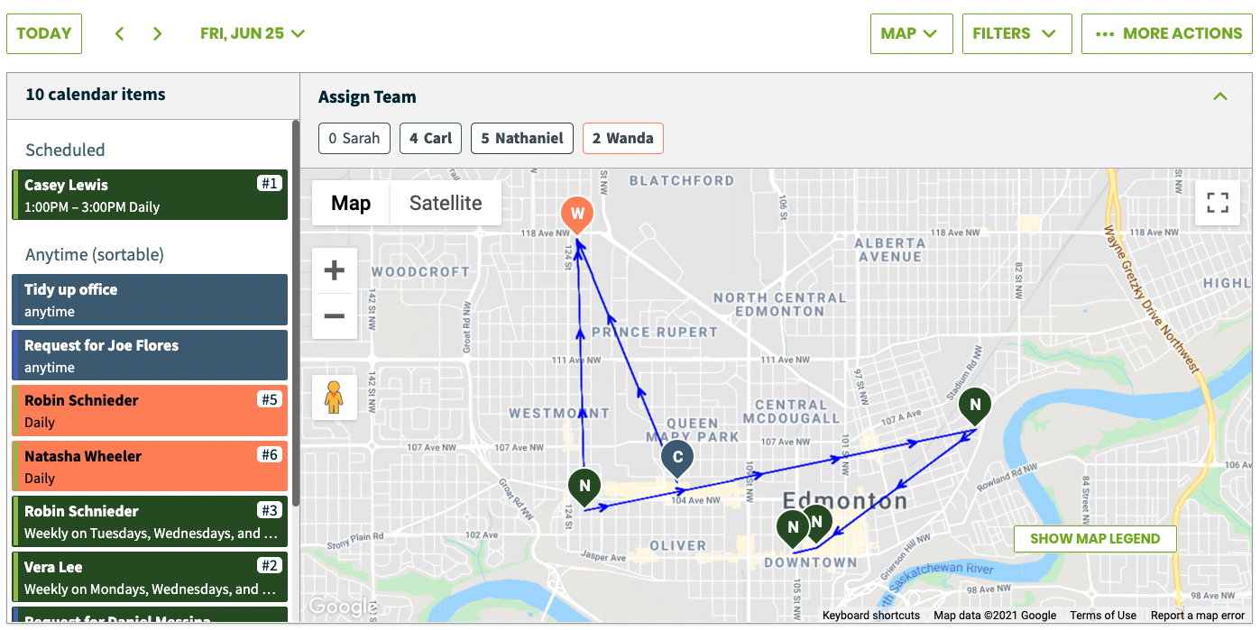This screenshot has height=630, width=1260.
Task: Toggle the Carl team filter
Action: (x=430, y=138)
